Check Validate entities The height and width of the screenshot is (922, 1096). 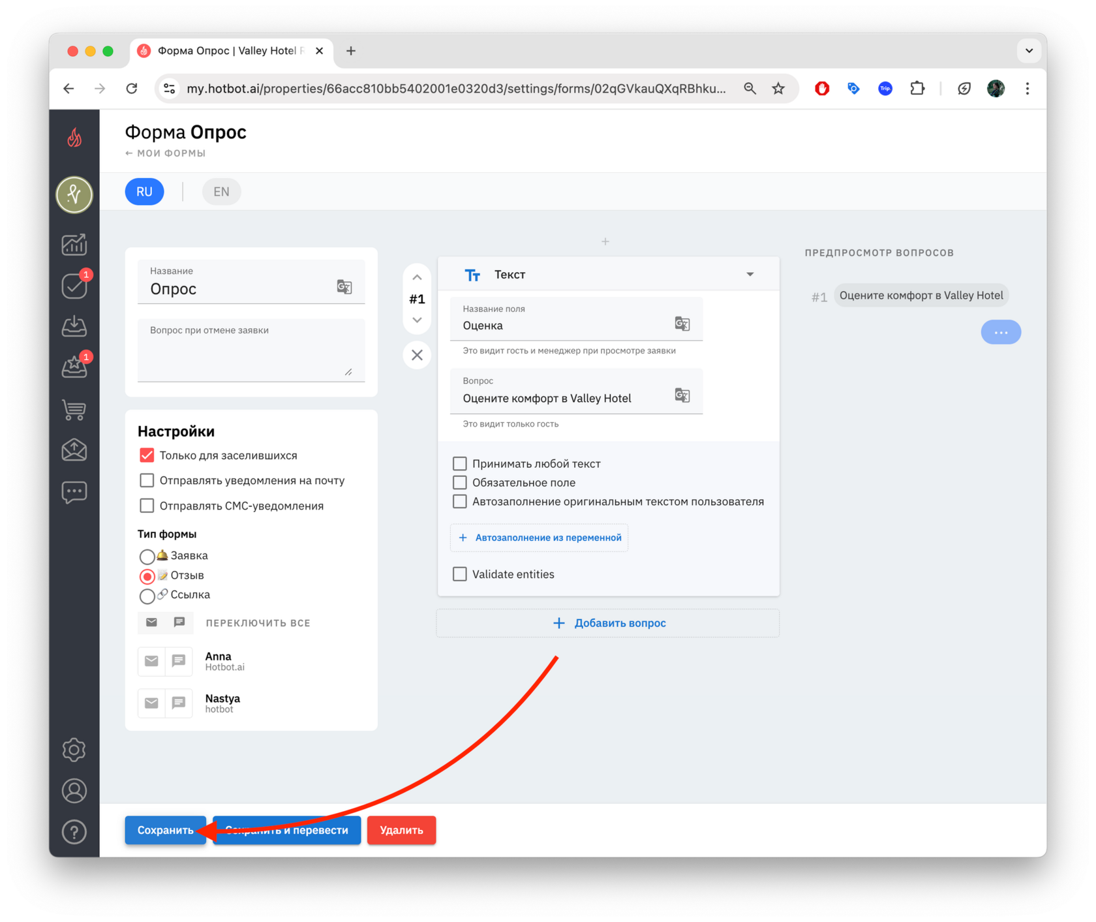coord(460,574)
